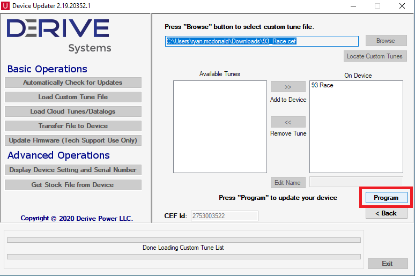Choose Transfer File to Device

pyautogui.click(x=73, y=126)
